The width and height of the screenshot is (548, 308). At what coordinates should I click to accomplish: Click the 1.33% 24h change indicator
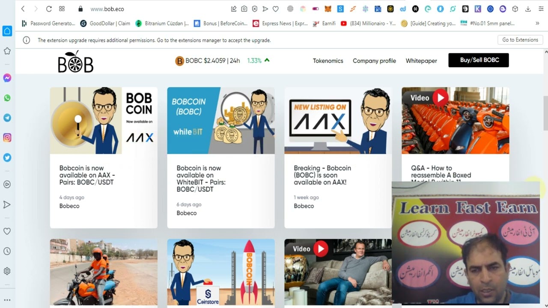point(258,61)
